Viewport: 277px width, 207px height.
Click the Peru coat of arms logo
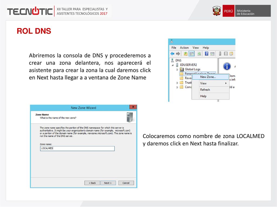coord(217,11)
